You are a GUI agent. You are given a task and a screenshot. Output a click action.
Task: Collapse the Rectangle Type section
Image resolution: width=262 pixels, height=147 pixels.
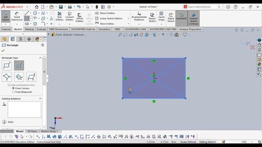coord(40,58)
